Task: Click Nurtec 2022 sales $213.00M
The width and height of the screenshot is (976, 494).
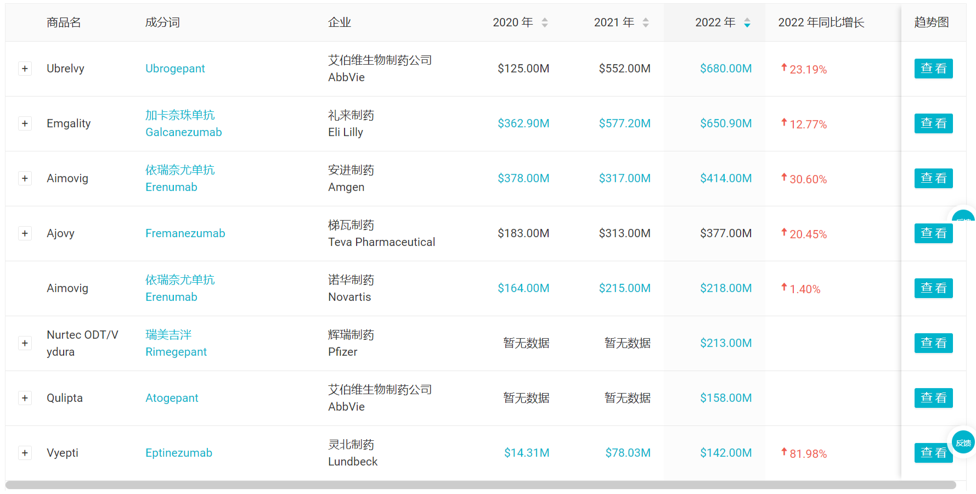Action: [x=726, y=343]
